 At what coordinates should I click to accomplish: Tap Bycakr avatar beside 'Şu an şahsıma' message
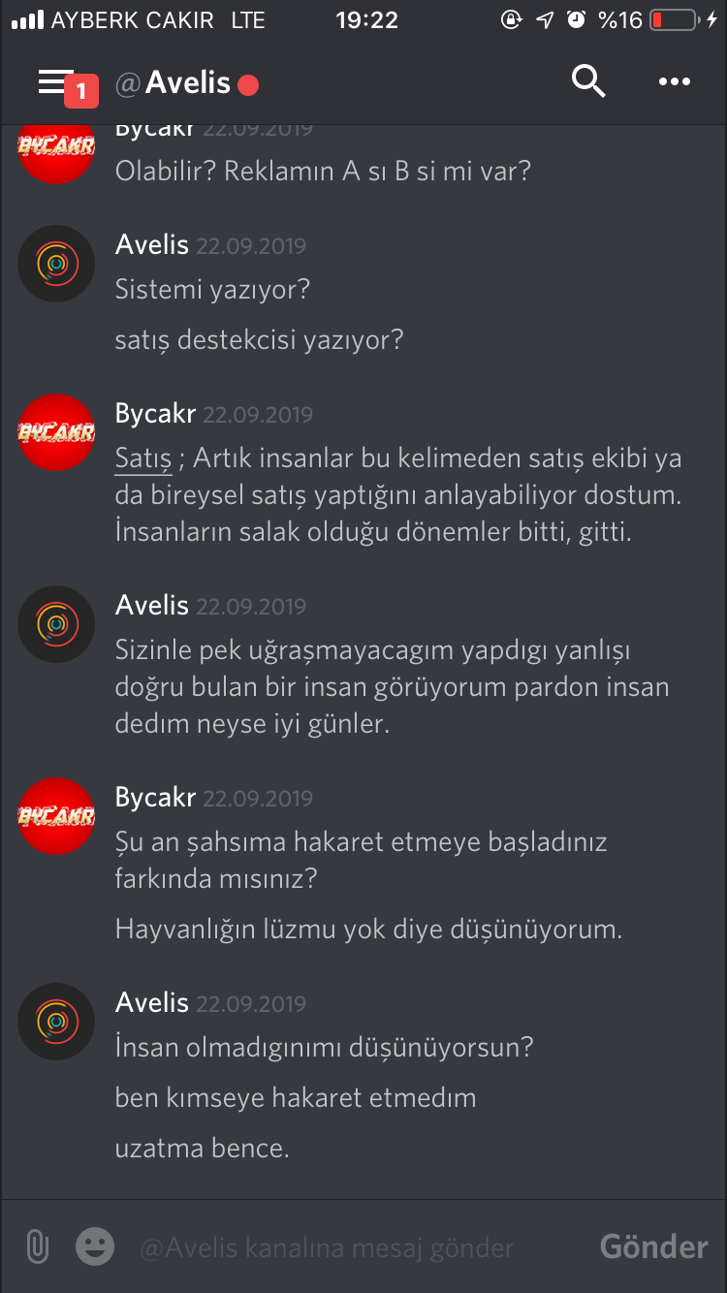pyautogui.click(x=56, y=816)
